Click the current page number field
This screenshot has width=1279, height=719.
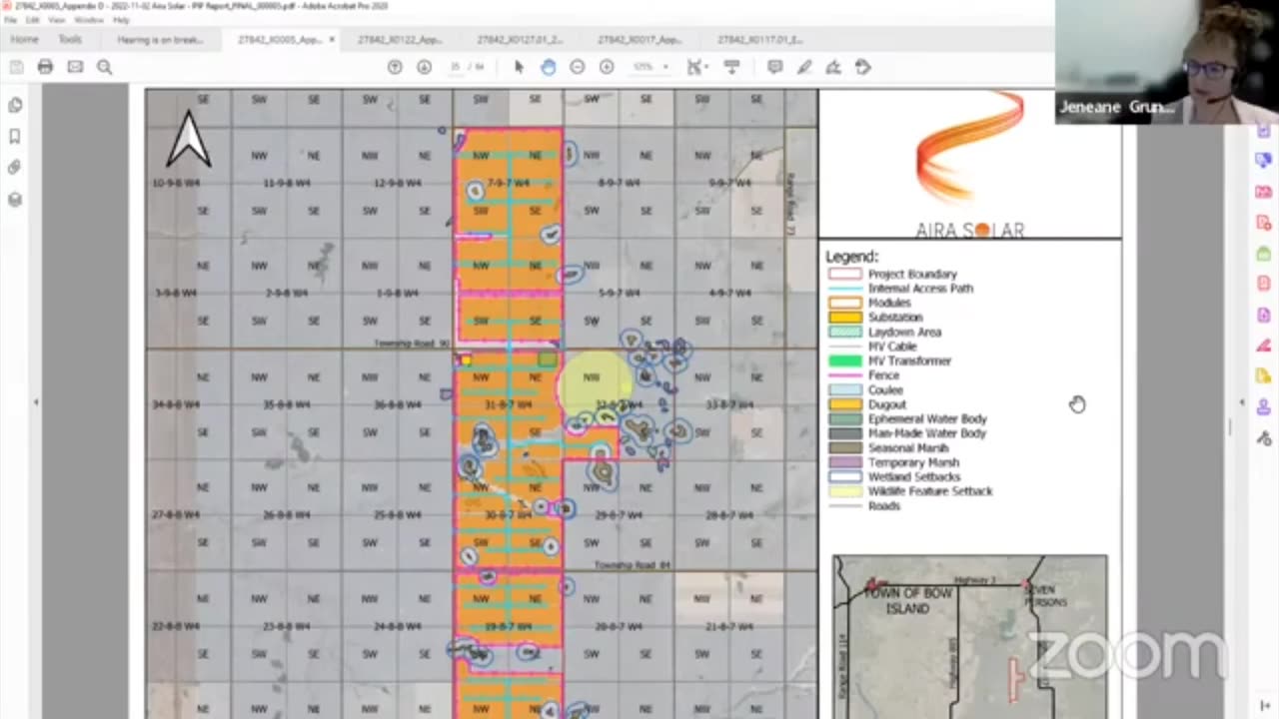(456, 67)
